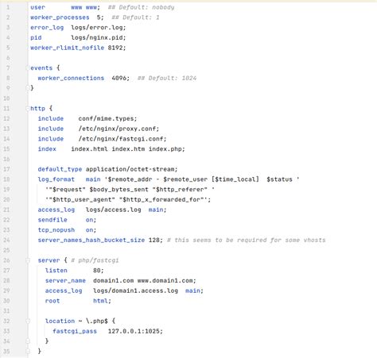This screenshot has width=377, height=358.
Task: Click the 'worker_rlimit_nofile' directive
Action: click(67, 48)
